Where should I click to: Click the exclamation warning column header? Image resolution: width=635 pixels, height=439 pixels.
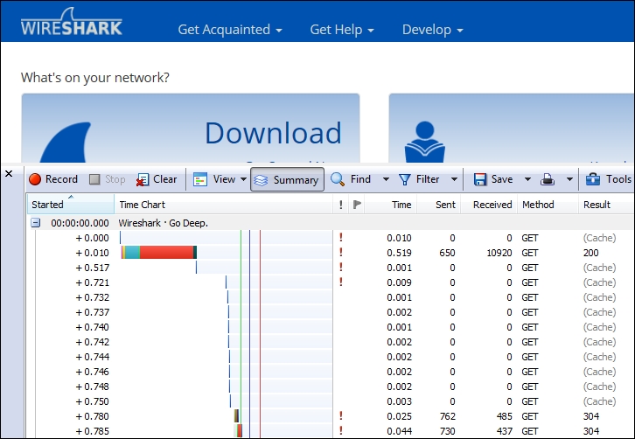pos(341,205)
